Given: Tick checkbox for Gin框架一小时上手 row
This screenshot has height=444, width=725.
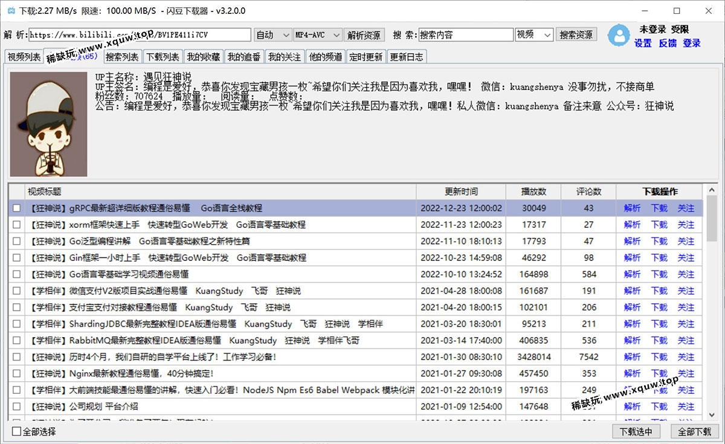Looking at the screenshot, I should (17, 258).
